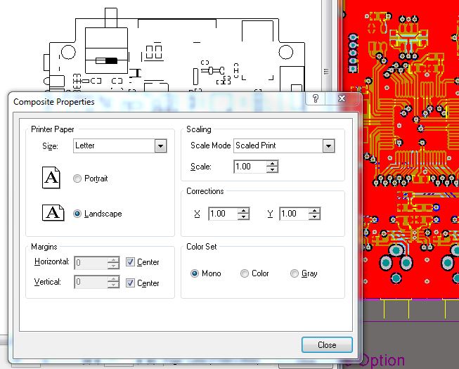Click the Scale value field
Viewport: 459px width, 369px height.
[x=250, y=167]
